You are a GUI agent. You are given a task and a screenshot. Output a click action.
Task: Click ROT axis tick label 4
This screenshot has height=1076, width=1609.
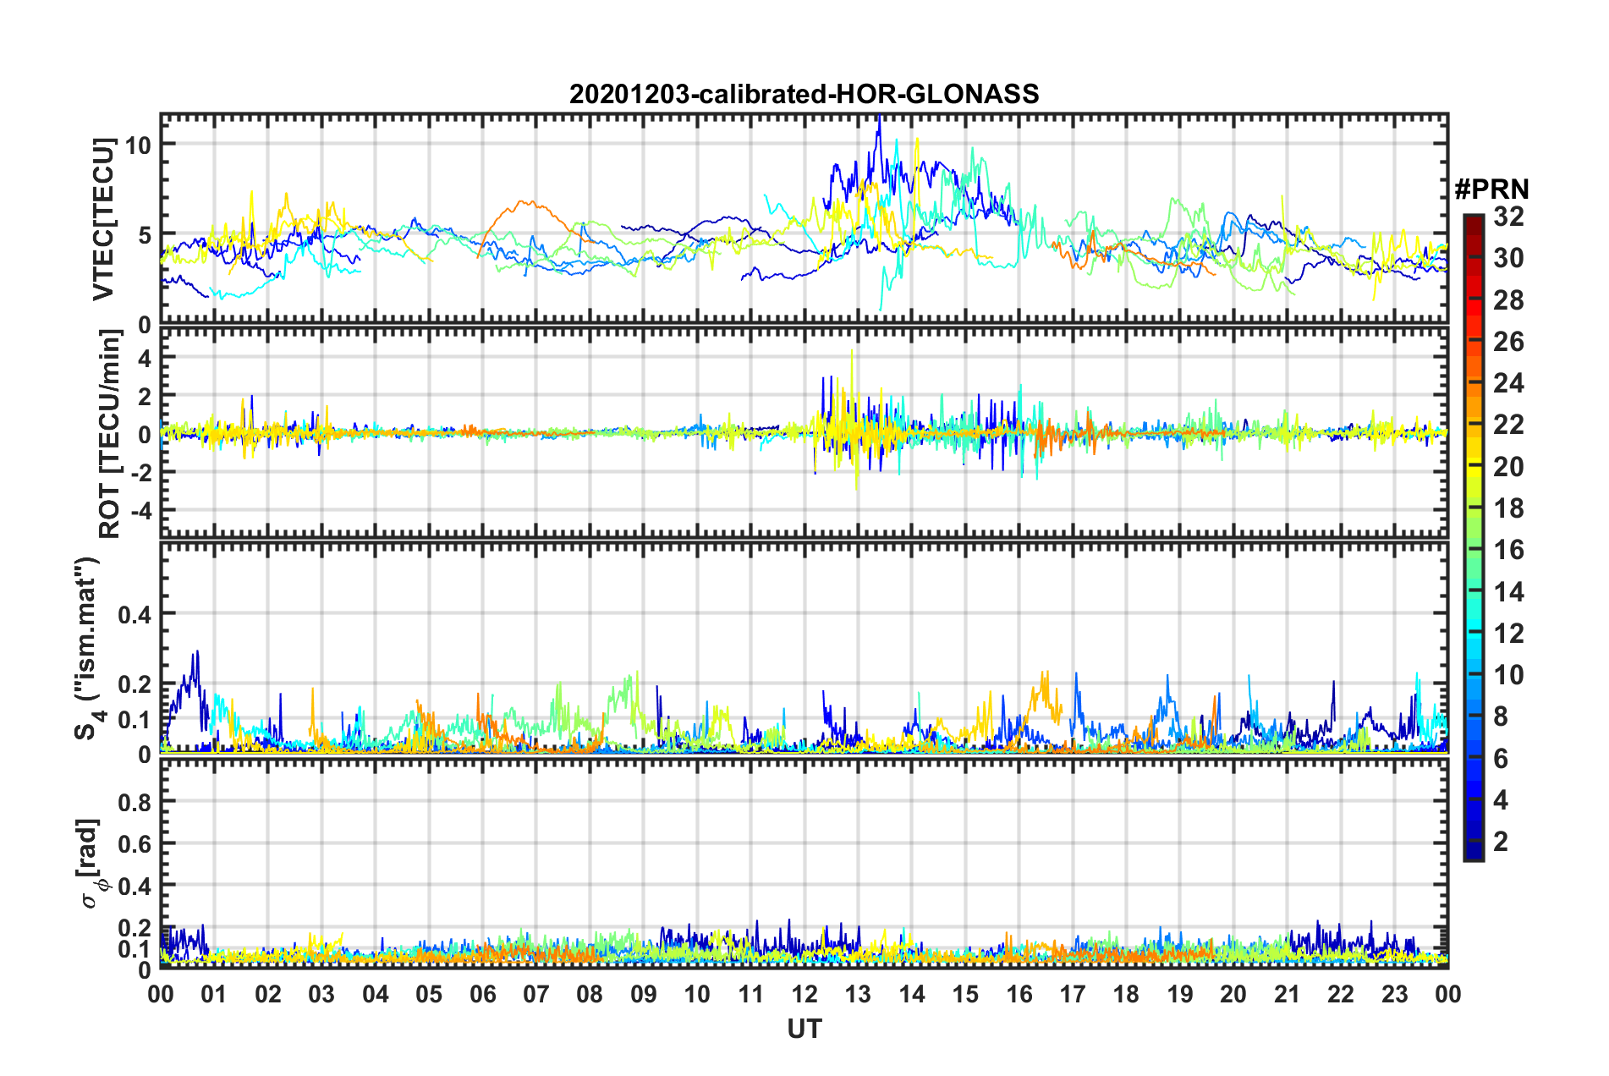(x=145, y=359)
